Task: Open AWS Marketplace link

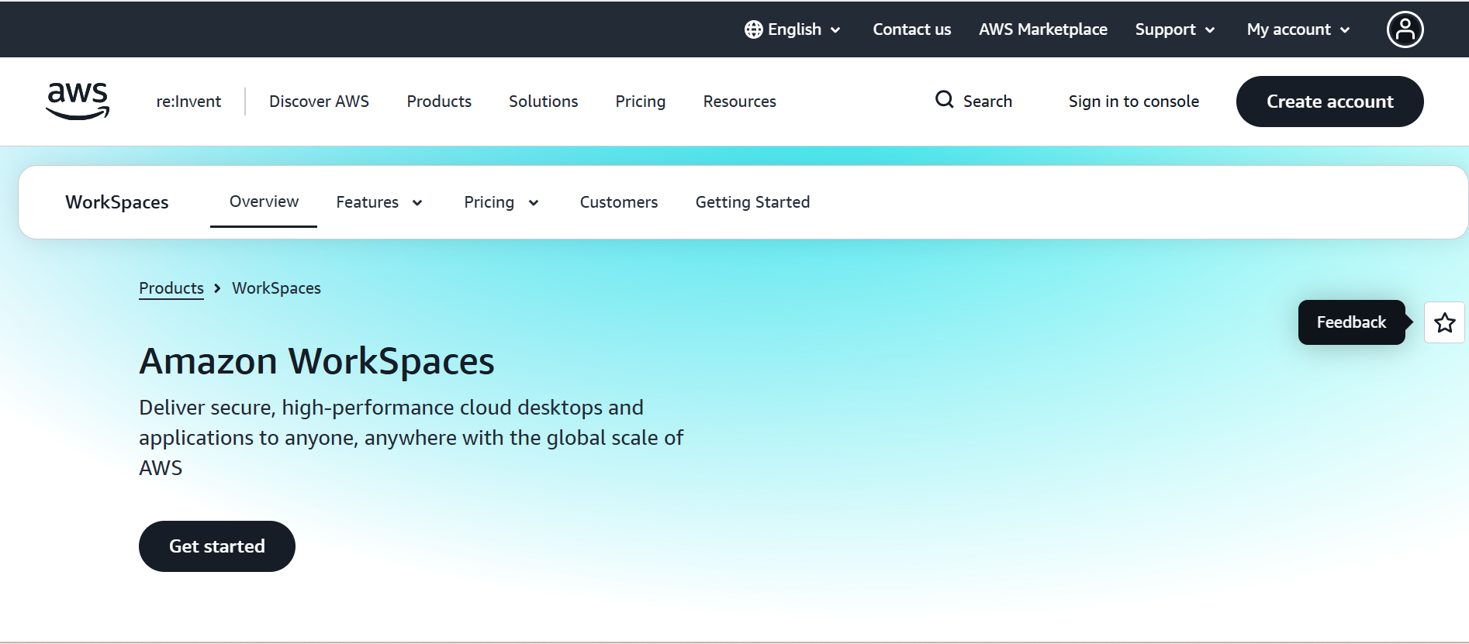Action: pos(1042,29)
